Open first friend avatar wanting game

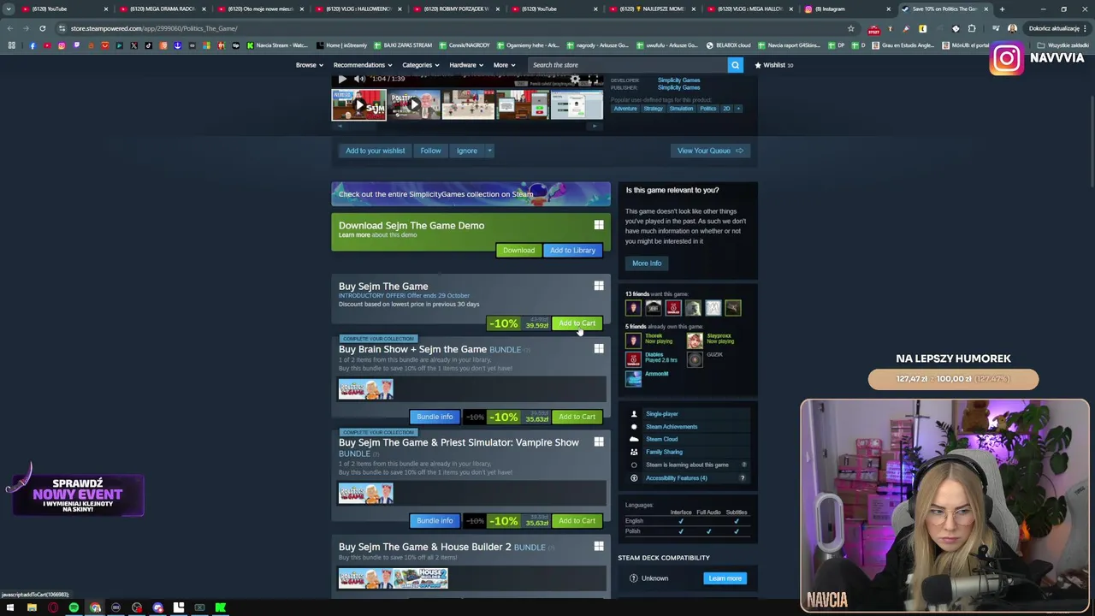(633, 308)
